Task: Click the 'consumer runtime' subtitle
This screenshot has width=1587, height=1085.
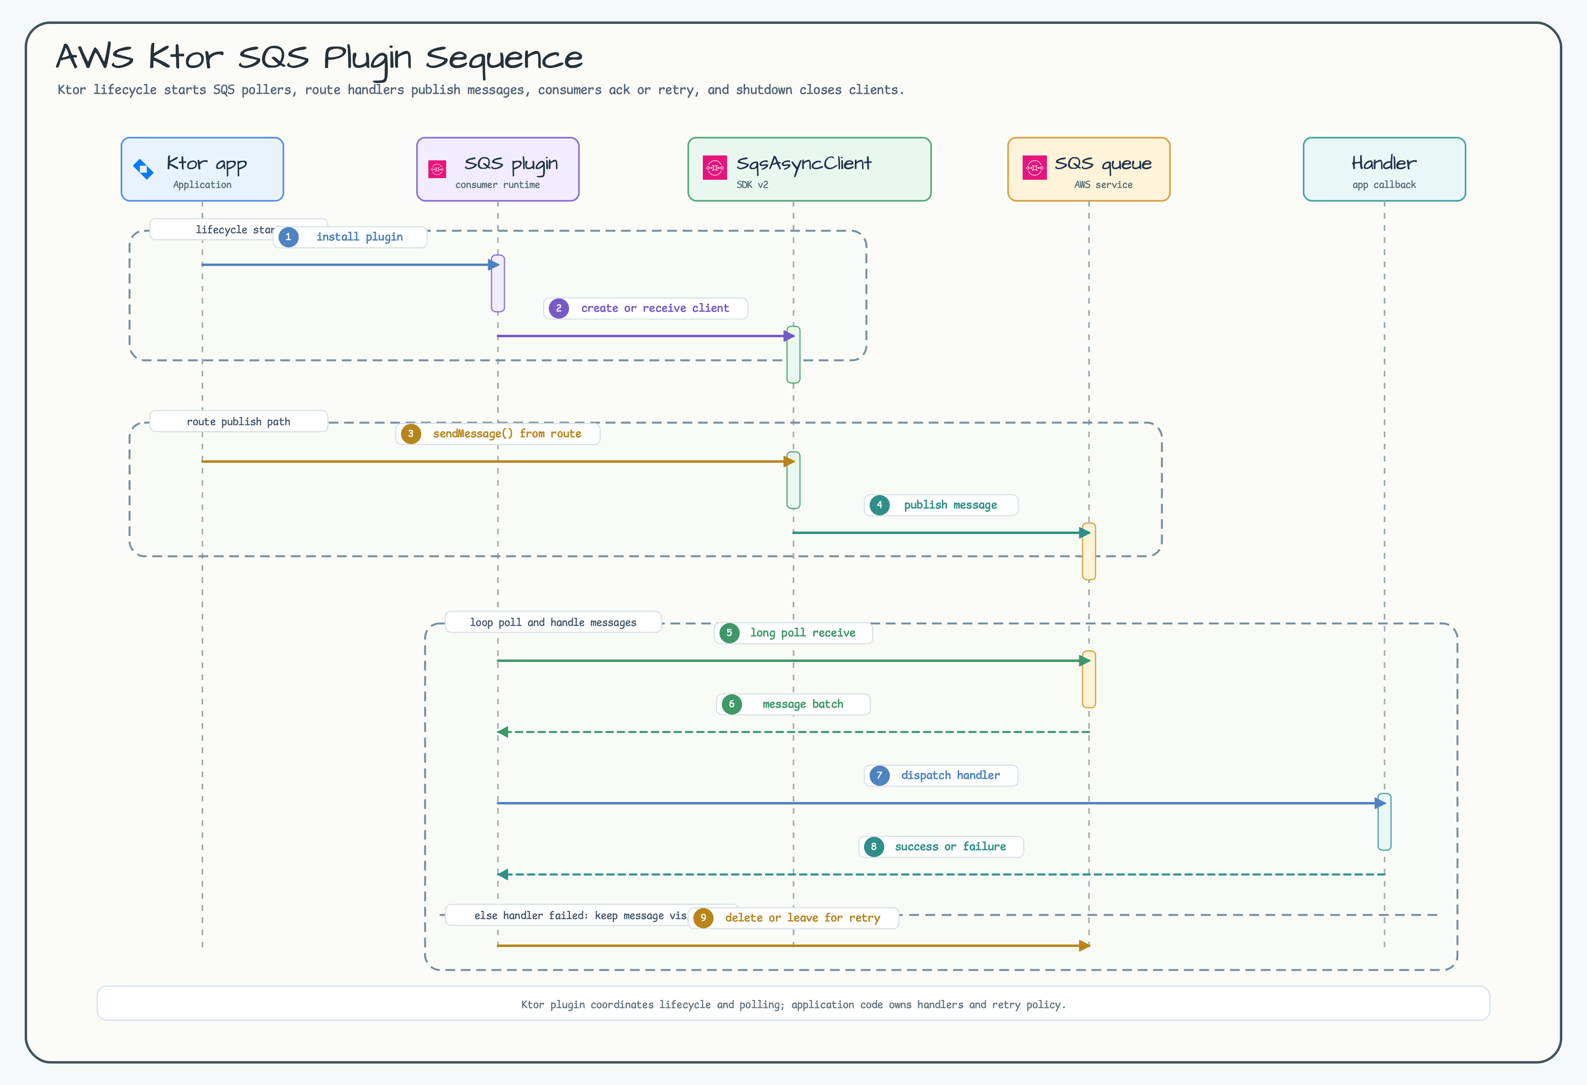Action: click(497, 185)
